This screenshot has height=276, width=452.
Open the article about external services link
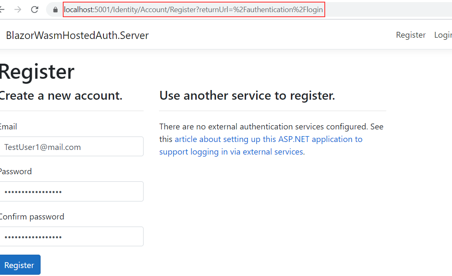(268, 139)
